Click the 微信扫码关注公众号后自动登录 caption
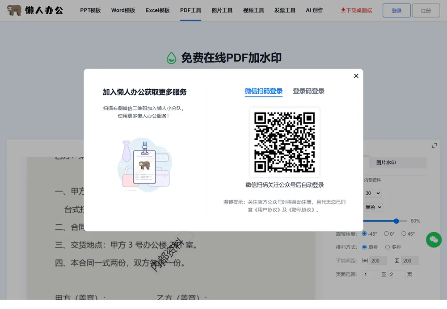447x309 pixels. click(x=284, y=185)
